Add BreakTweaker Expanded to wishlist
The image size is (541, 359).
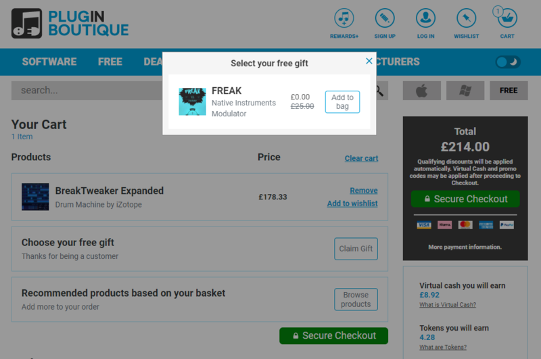point(352,204)
